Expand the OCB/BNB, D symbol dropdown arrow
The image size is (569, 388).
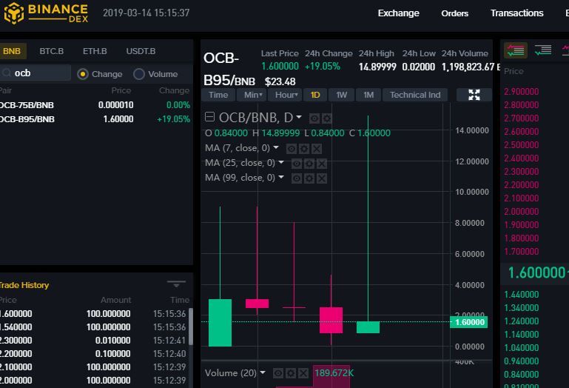[x=299, y=117]
